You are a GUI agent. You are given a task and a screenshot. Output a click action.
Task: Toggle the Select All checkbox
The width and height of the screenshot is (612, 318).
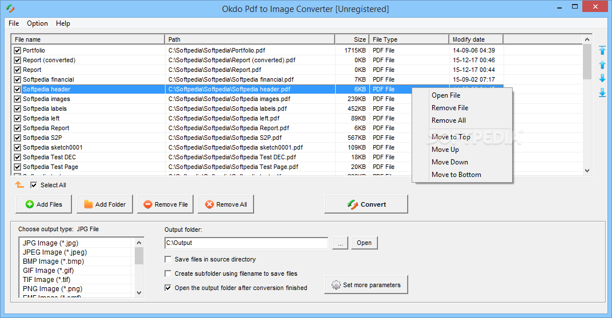[x=34, y=185]
